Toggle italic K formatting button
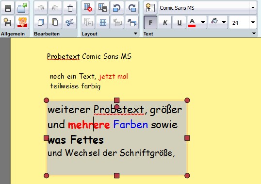261x184 pixels. [x=165, y=22]
